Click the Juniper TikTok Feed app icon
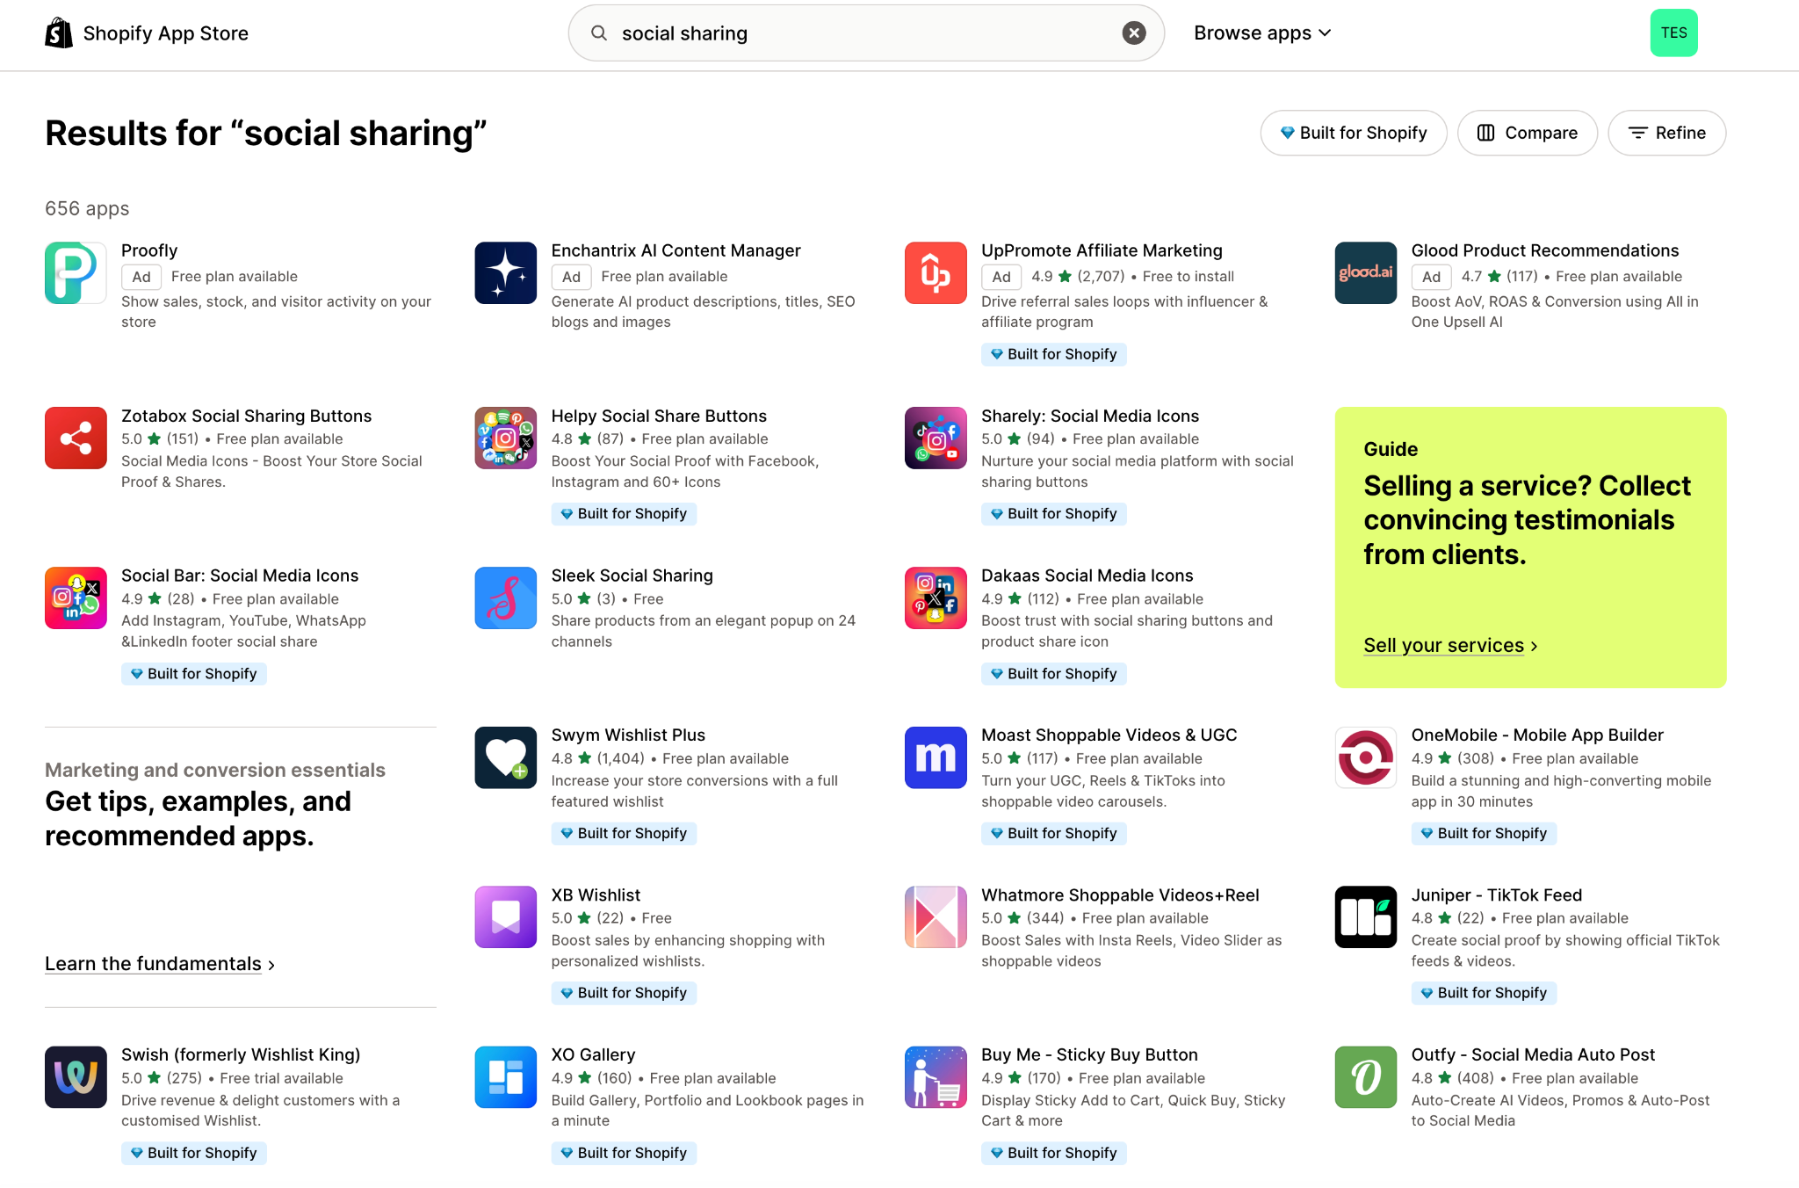The width and height of the screenshot is (1799, 1188). [1365, 916]
